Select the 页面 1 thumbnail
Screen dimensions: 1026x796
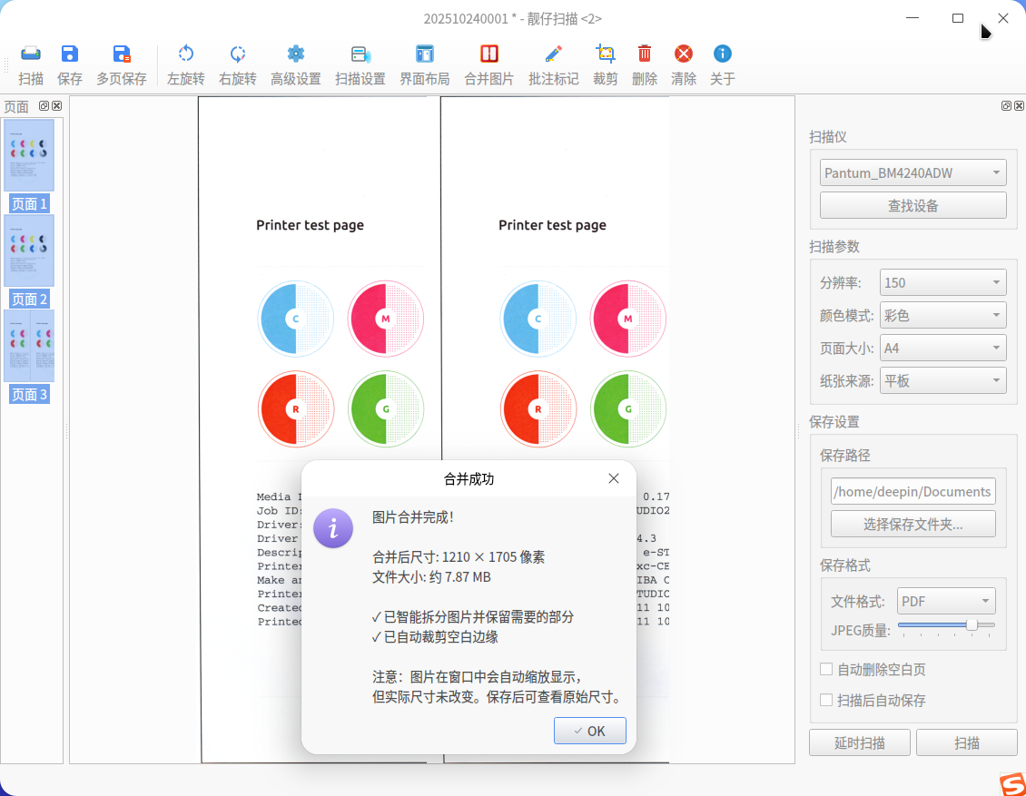click(x=29, y=165)
